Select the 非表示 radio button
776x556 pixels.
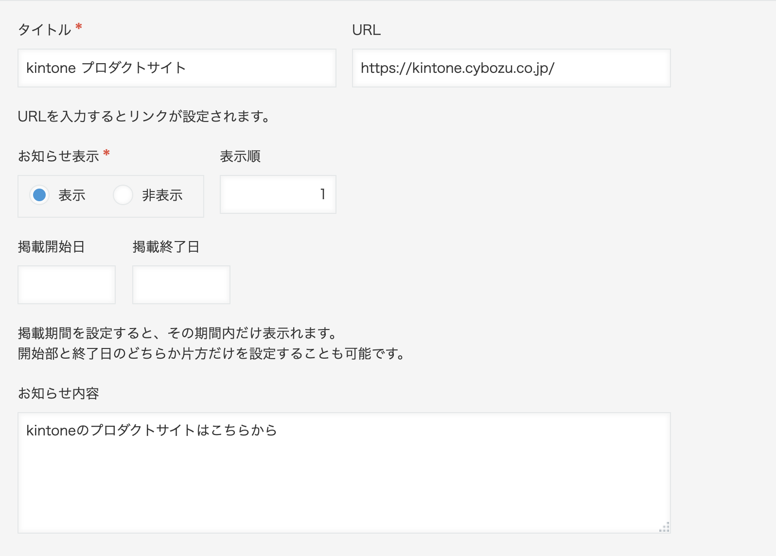[x=123, y=195]
